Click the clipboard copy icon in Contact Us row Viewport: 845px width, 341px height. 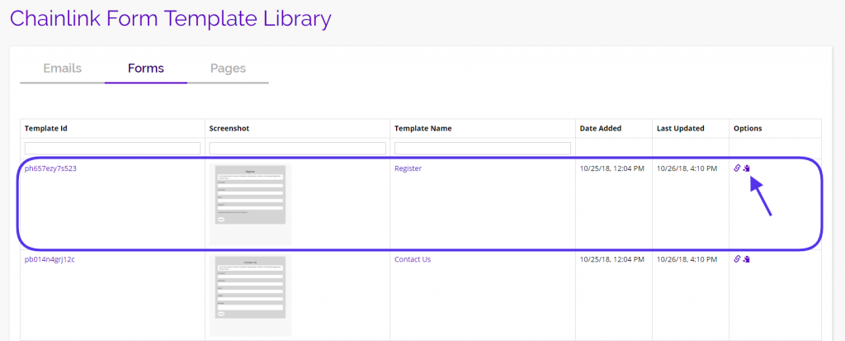pyautogui.click(x=746, y=259)
